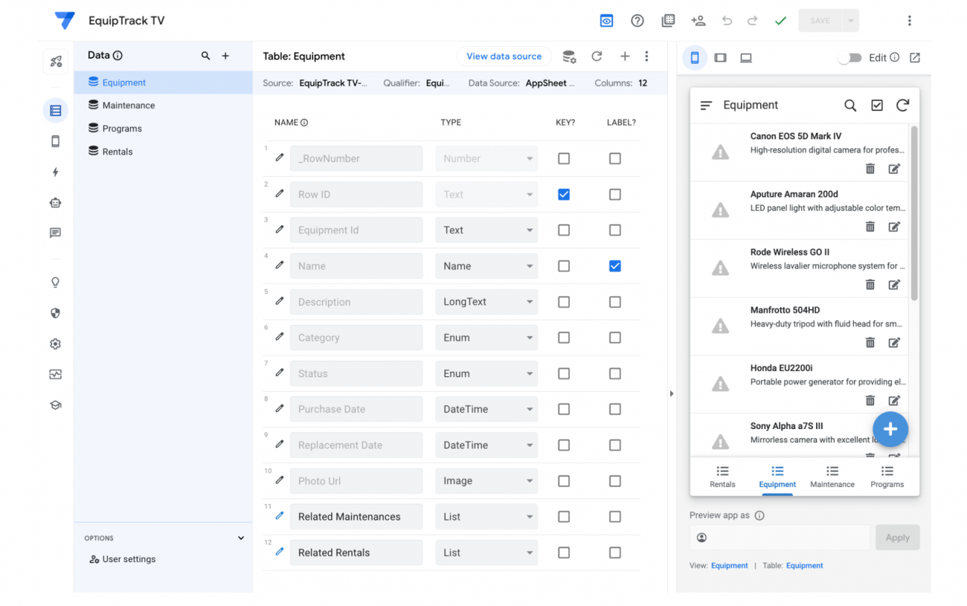Open the Image type dropdown for Photo Url
The width and height of the screenshot is (967, 606).
pyautogui.click(x=486, y=481)
